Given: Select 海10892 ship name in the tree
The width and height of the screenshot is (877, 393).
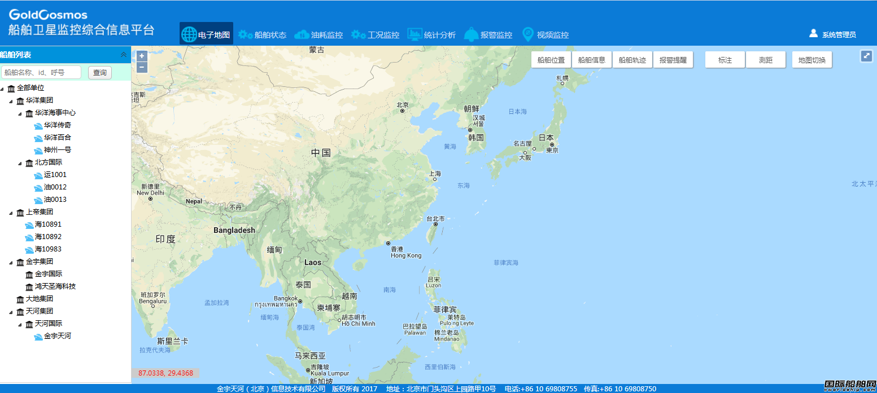Looking at the screenshot, I should [49, 237].
